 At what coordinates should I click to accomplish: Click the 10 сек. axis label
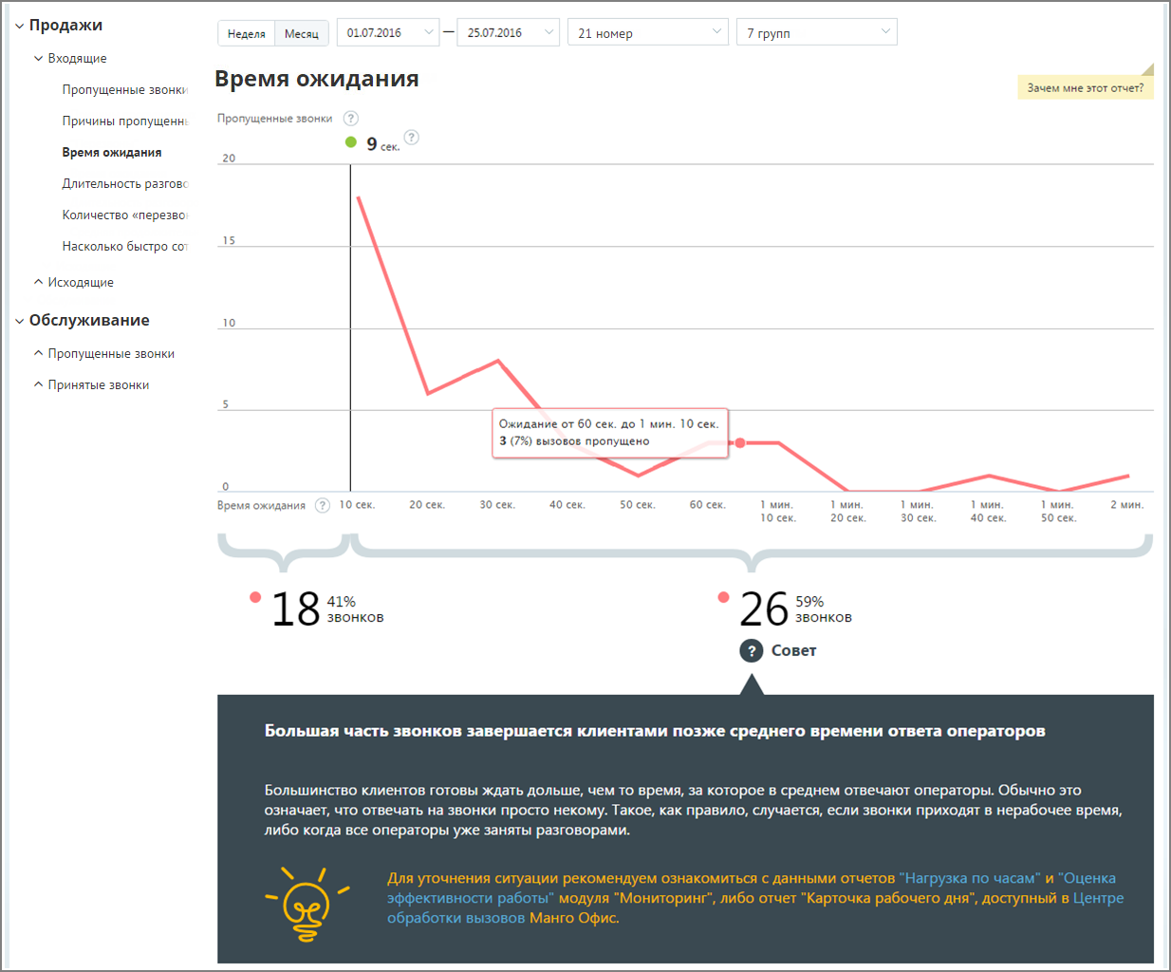[357, 505]
